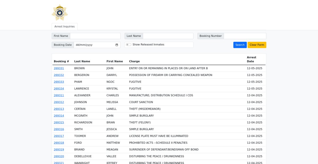
Task: Click first name JESSICA in table
Action: [112, 129]
